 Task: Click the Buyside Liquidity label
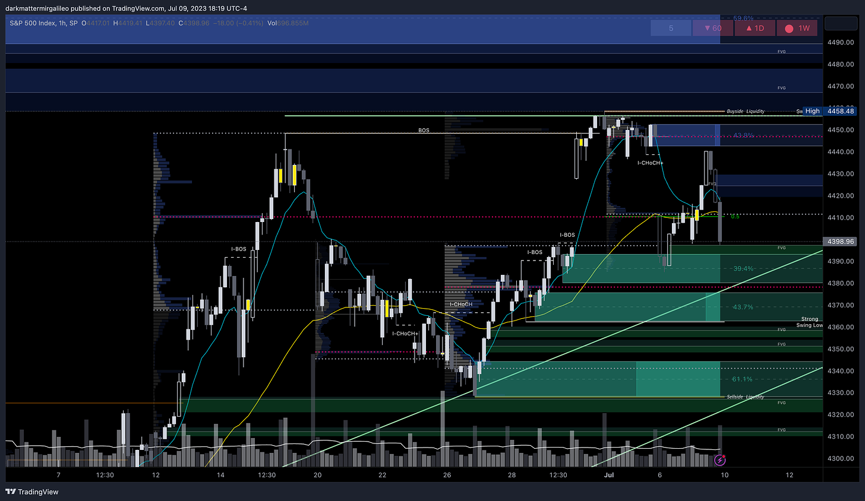746,112
